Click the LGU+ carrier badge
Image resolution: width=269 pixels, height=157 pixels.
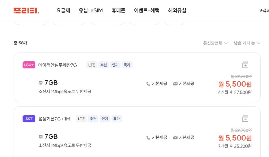coord(29,65)
